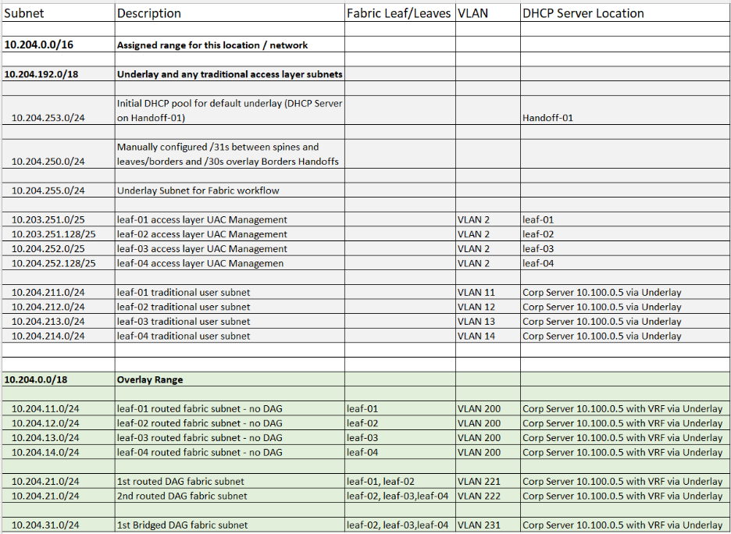The height and width of the screenshot is (534, 731).
Task: Select the Description column header cell
Action: coord(230,13)
